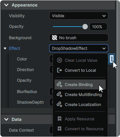Select Create MultiBinding menu item
This screenshot has height=137, width=120.
coord(80,94)
